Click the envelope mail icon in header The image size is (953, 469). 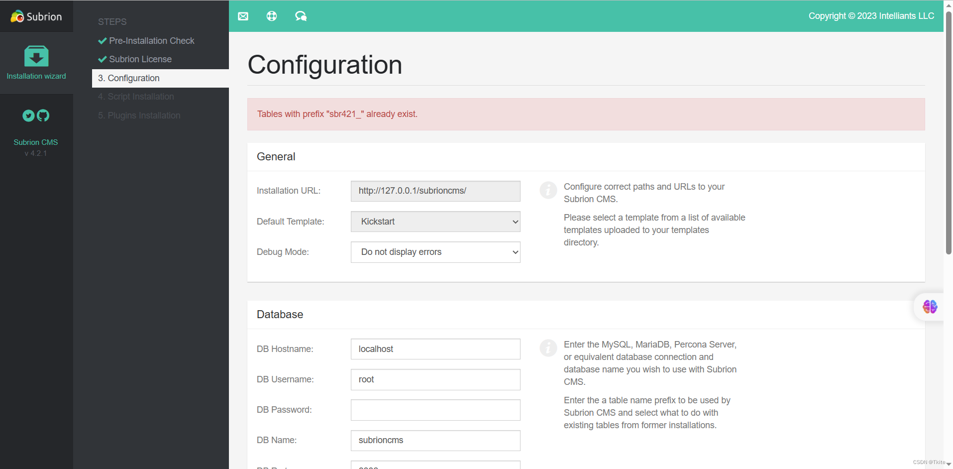point(243,16)
